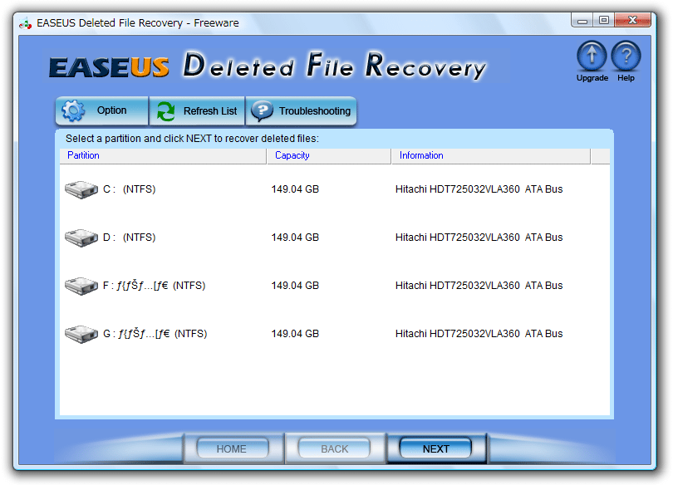Click Hitachi disk info in D: row
The height and width of the screenshot is (485, 673).
click(479, 238)
